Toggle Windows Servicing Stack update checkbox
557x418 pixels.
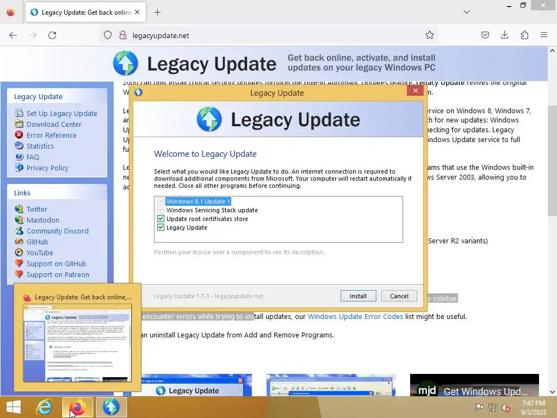click(160, 210)
